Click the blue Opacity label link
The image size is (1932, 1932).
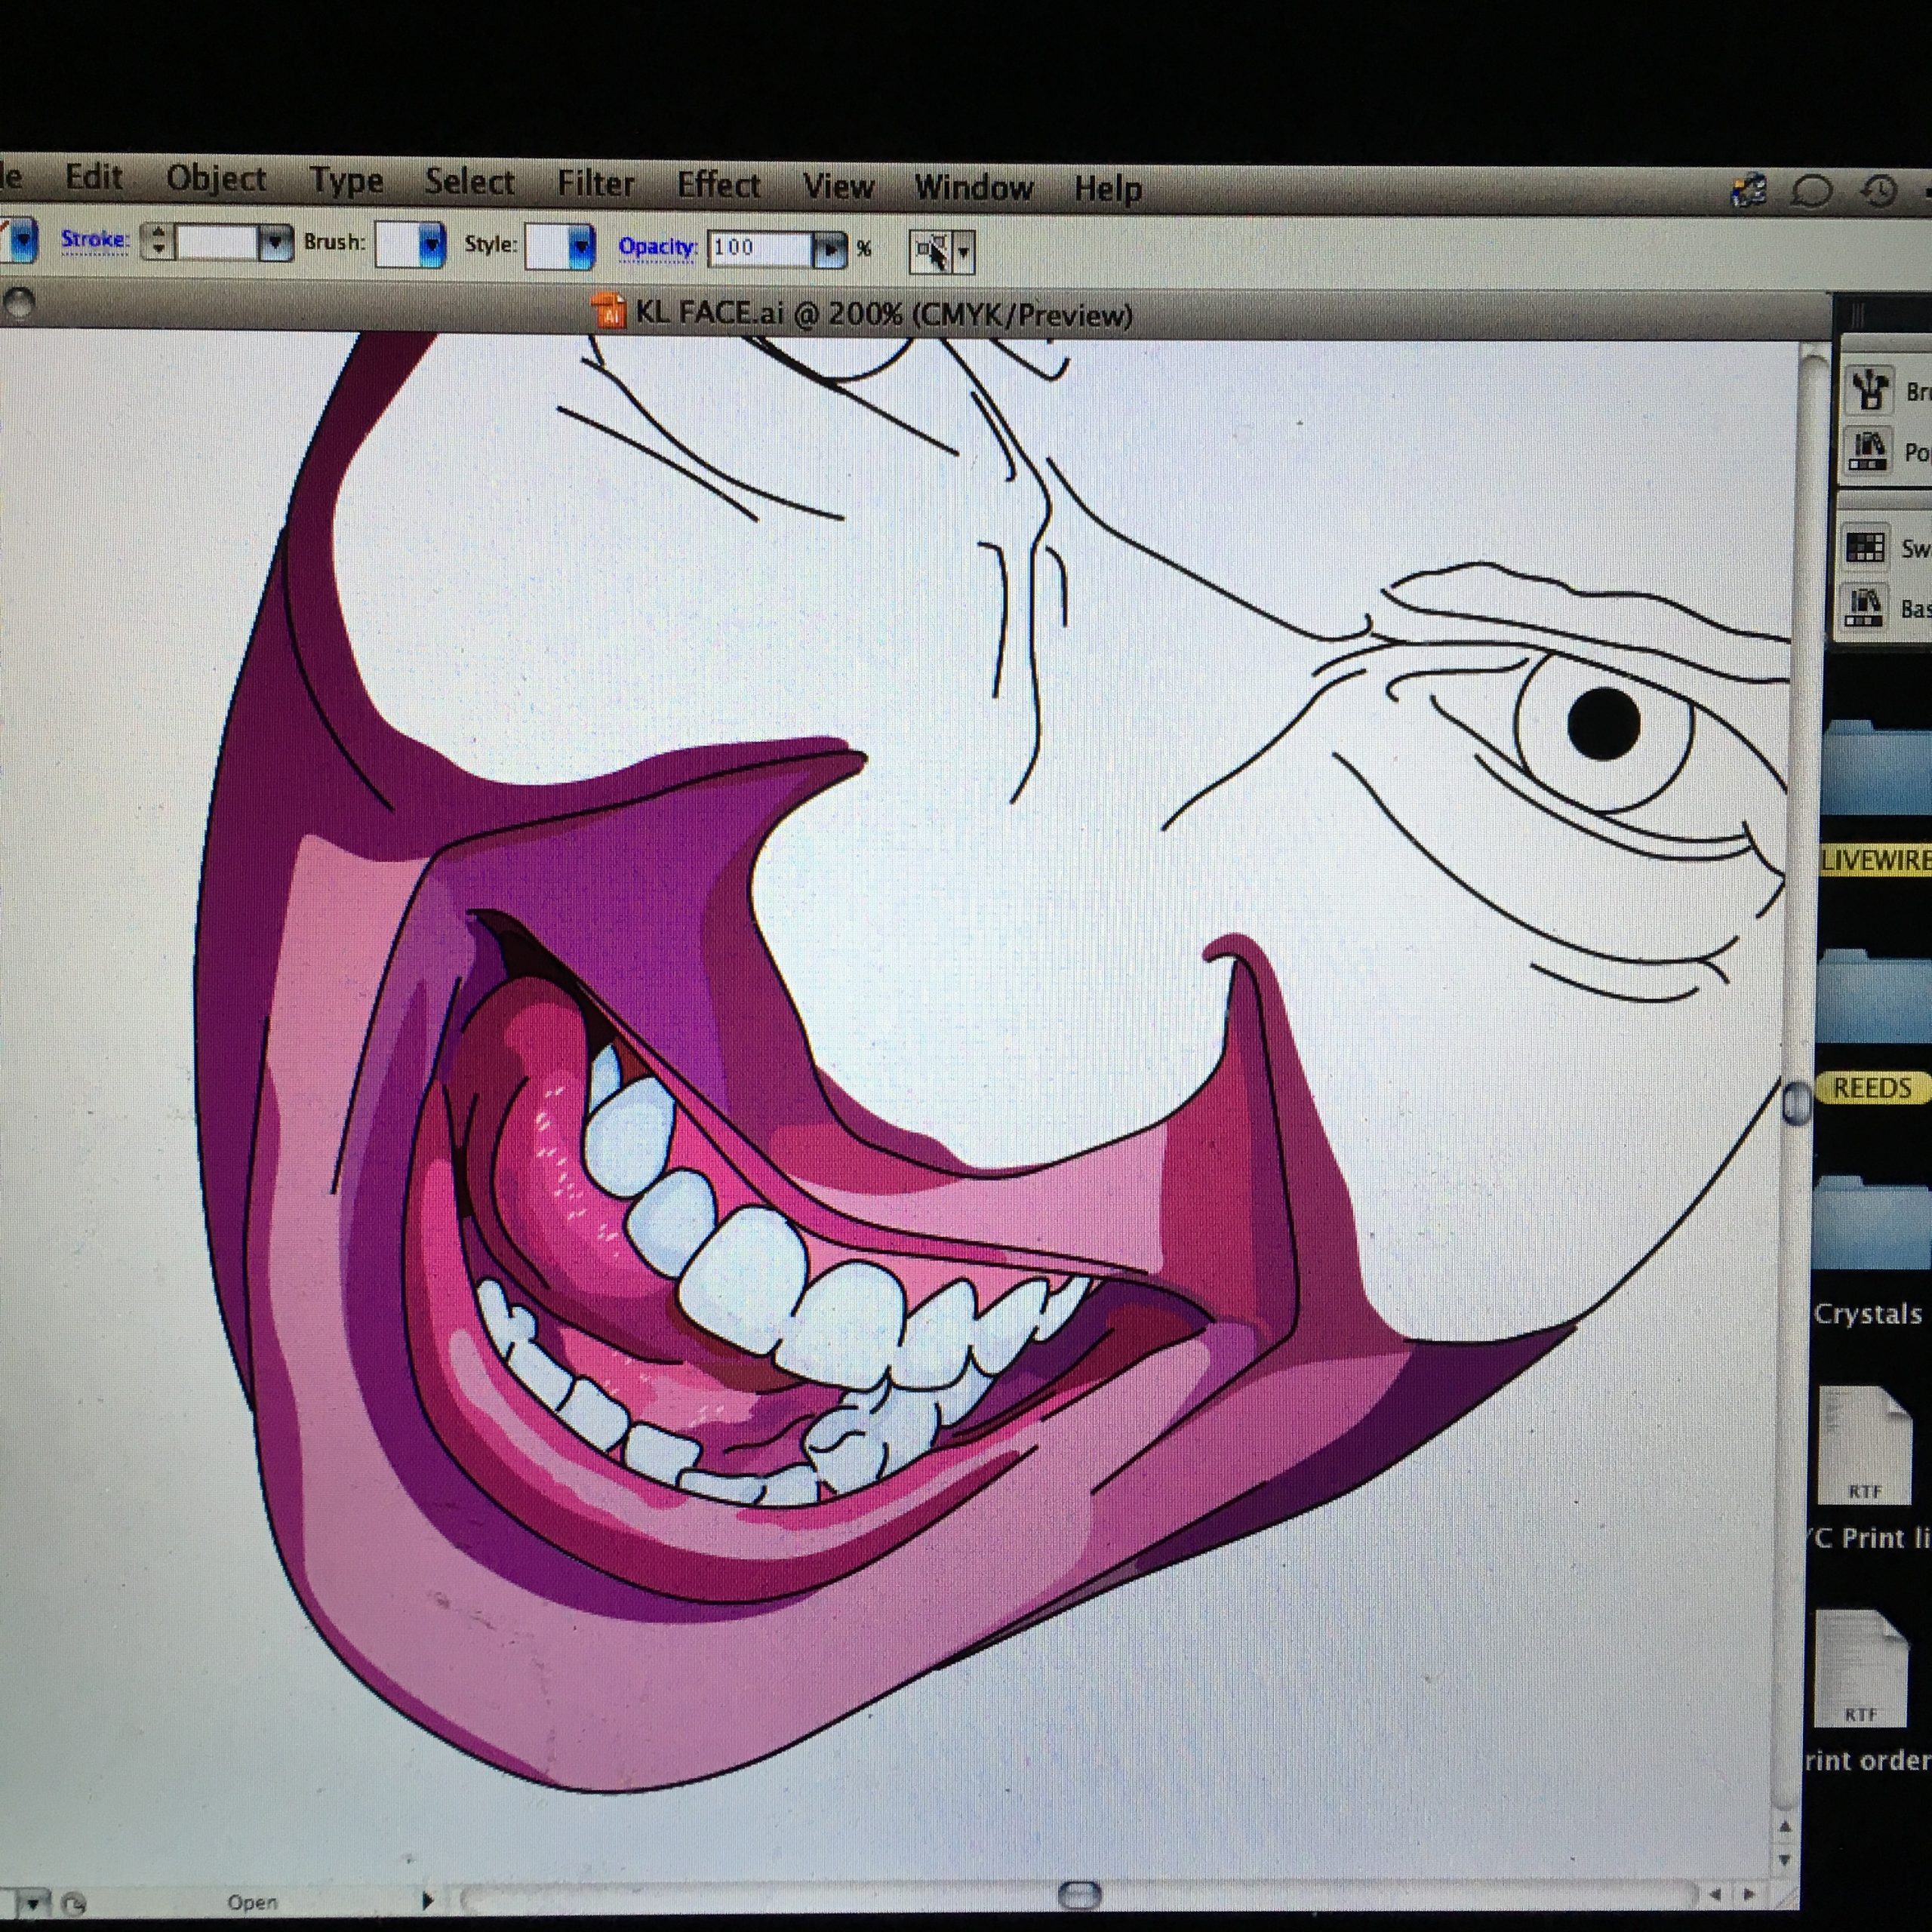(x=656, y=247)
